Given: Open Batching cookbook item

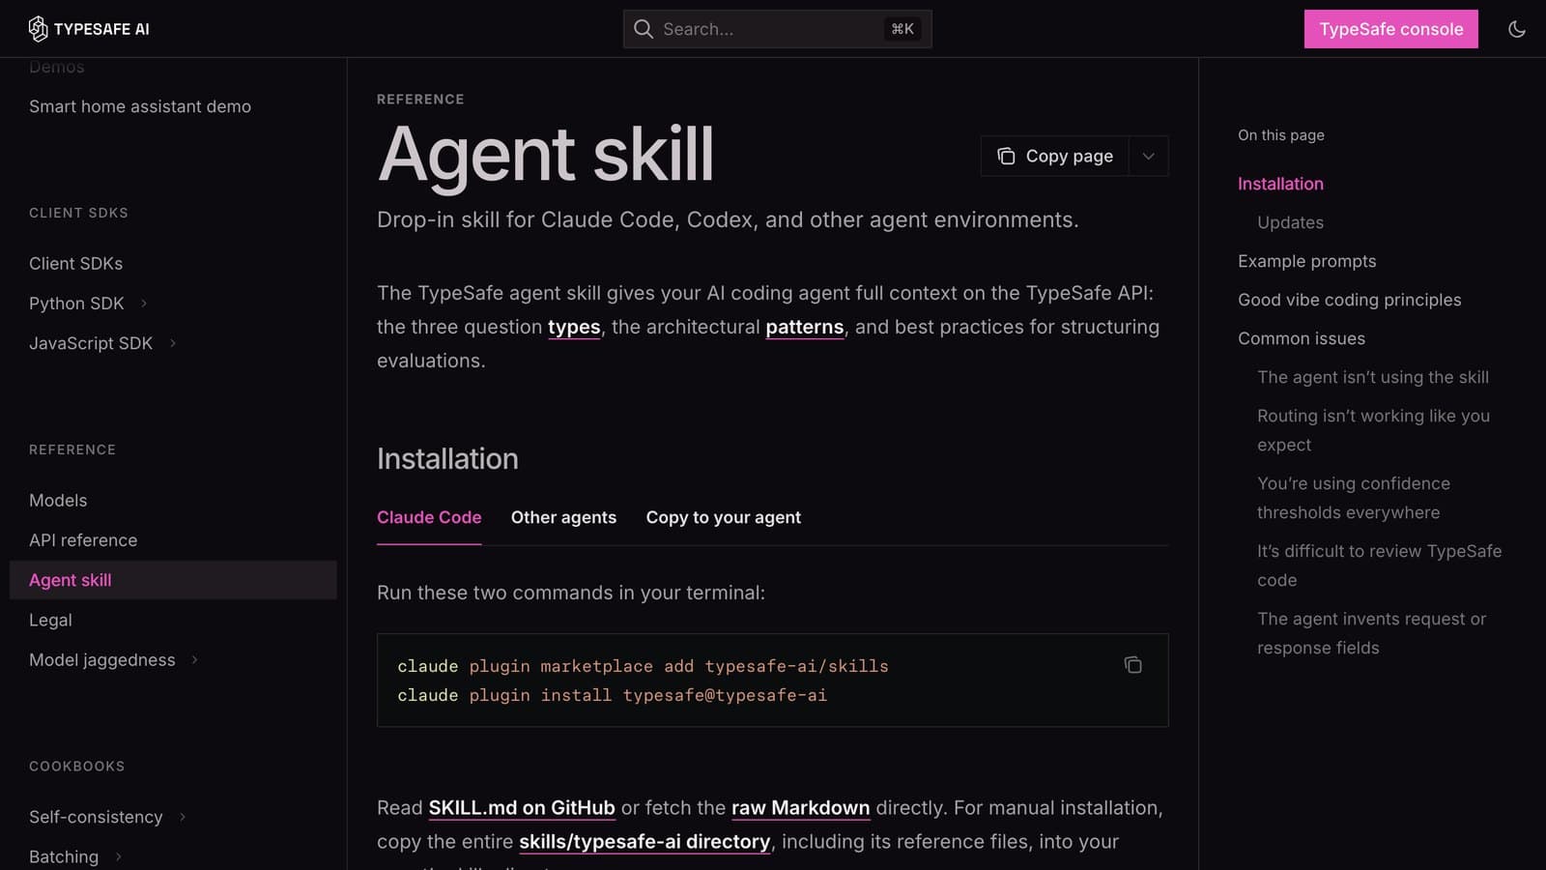Looking at the screenshot, I should click(64, 856).
